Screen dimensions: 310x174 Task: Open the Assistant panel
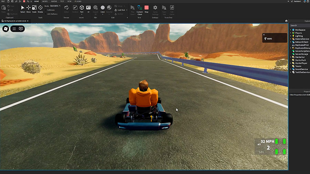pyautogui.click(x=296, y=1)
